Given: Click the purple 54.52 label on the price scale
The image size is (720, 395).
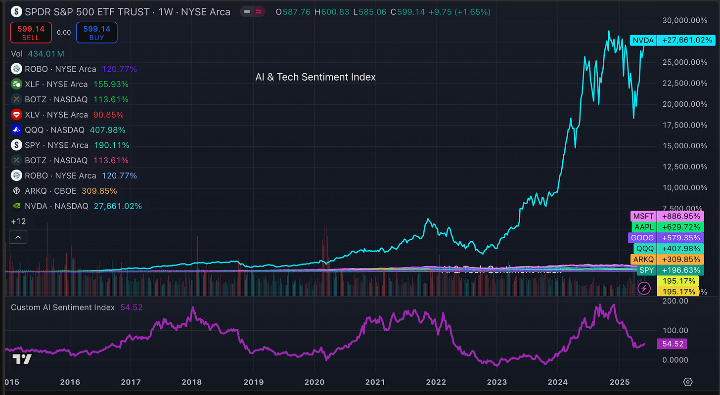Looking at the screenshot, I should (672, 344).
